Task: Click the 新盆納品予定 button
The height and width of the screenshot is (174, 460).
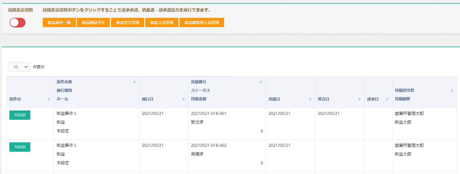Action: click(93, 23)
